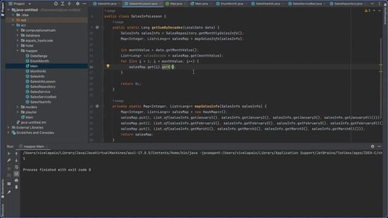Switch to Map.java tab
The width and height of the screenshot is (388, 218).
pyautogui.click(x=176, y=4)
